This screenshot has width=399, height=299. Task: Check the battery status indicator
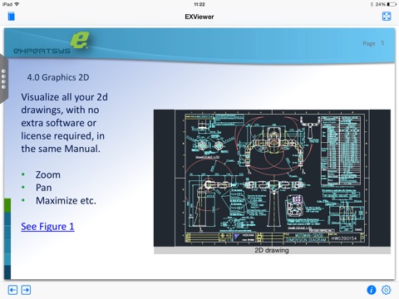[x=392, y=4]
